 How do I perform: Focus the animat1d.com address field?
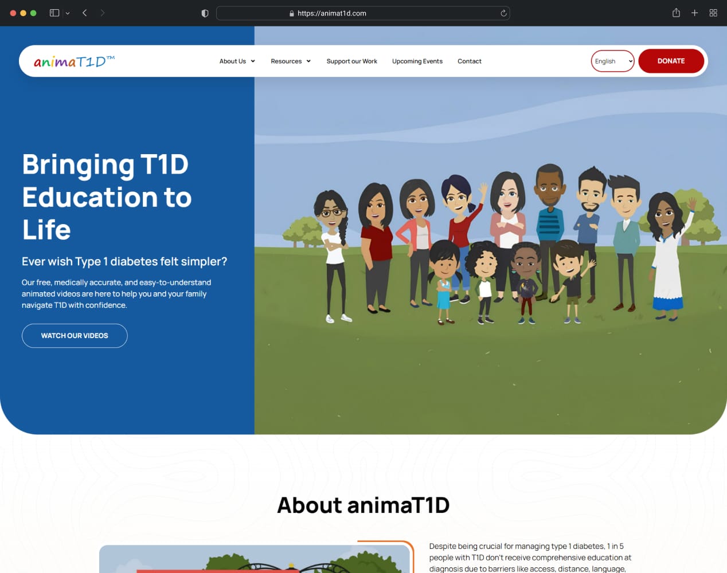[x=363, y=13]
